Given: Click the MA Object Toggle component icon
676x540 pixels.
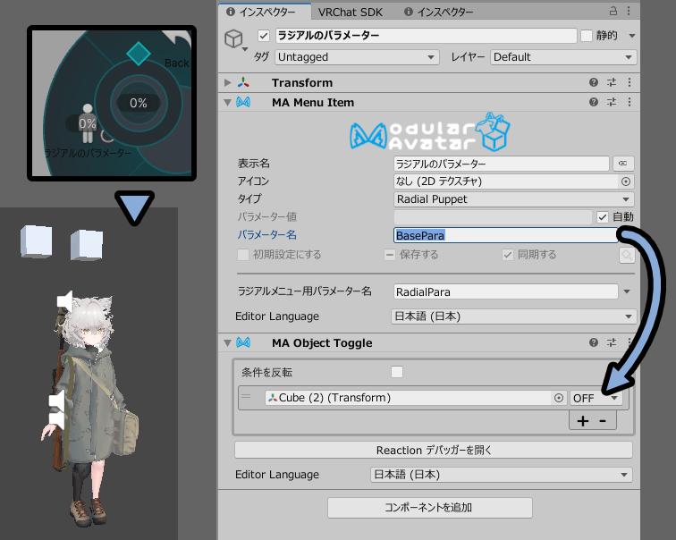Looking at the screenshot, I should (x=243, y=342).
